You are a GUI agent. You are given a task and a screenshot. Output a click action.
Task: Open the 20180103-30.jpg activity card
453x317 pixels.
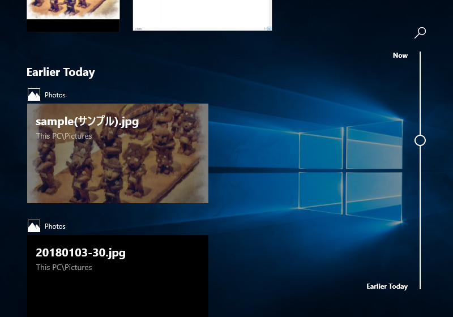[118, 276]
